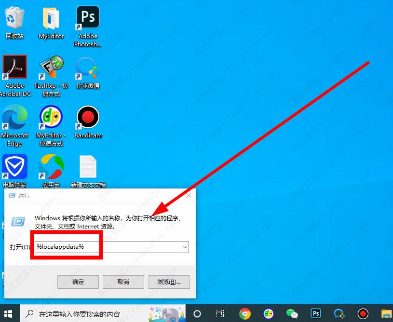Open Adobe Photoshop from the desktop
The image size is (393, 322).
(87, 17)
